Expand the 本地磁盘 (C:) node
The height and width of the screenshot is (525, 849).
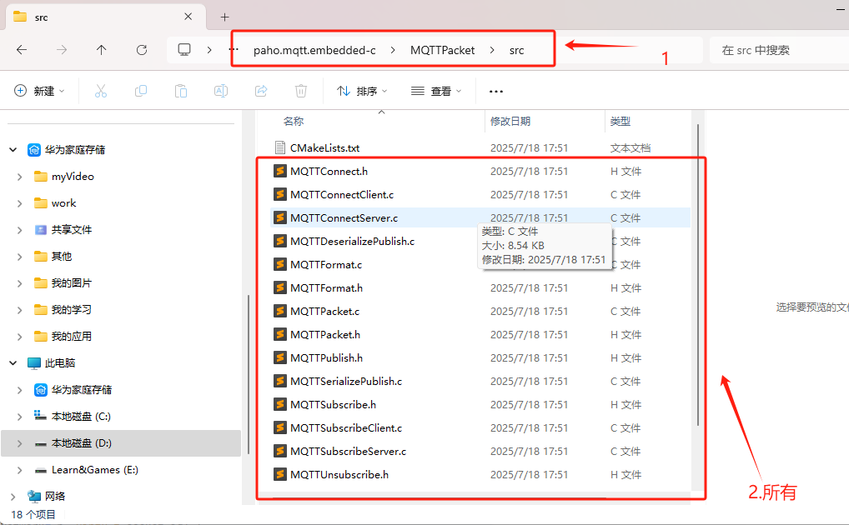coord(19,416)
